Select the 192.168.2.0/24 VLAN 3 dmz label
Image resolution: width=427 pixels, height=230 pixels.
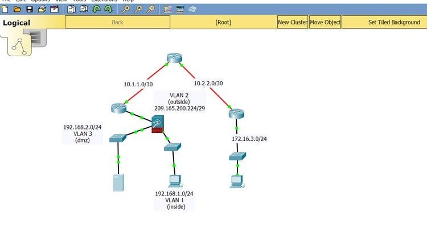pyautogui.click(x=82, y=133)
